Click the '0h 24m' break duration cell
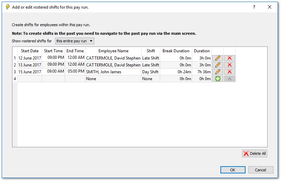The height and width of the screenshot is (181, 281). click(x=176, y=72)
